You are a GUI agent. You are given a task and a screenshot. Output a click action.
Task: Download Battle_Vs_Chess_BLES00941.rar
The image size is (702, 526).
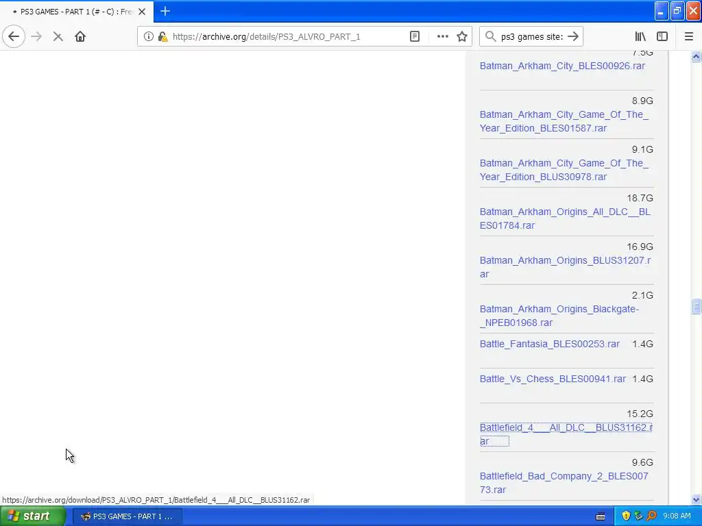[x=553, y=379]
